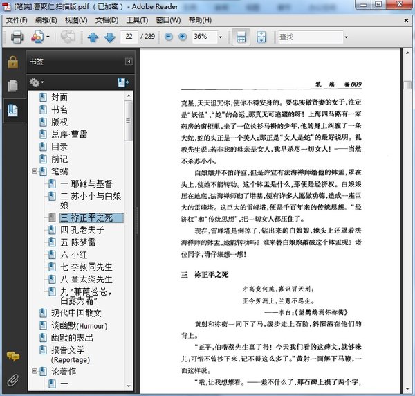Open the 文件(F) menu
The image size is (415, 396).
click(17, 20)
